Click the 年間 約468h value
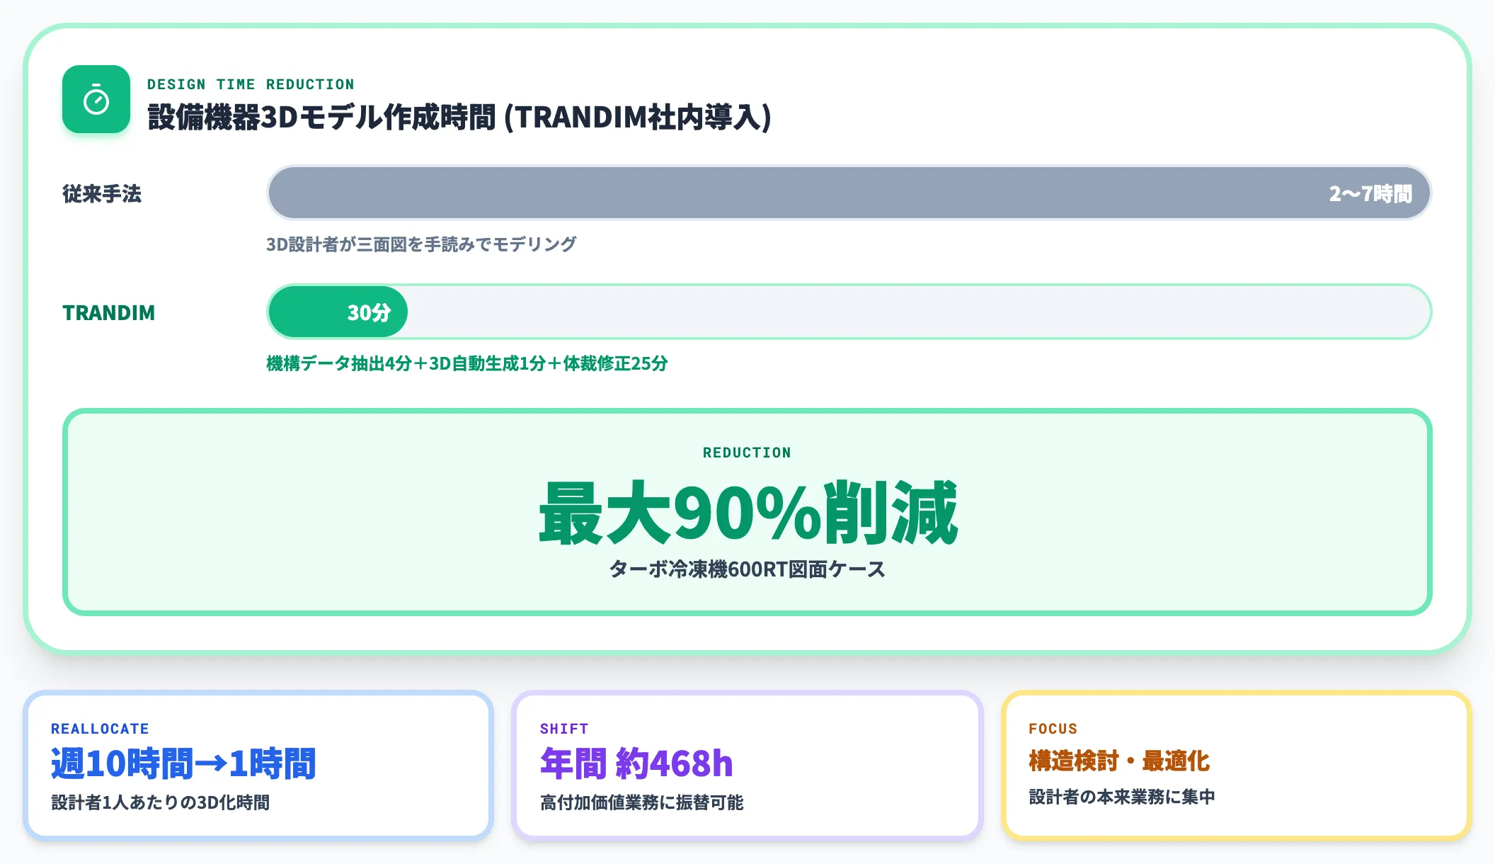Screen dimensions: 1495x864 tap(636, 763)
